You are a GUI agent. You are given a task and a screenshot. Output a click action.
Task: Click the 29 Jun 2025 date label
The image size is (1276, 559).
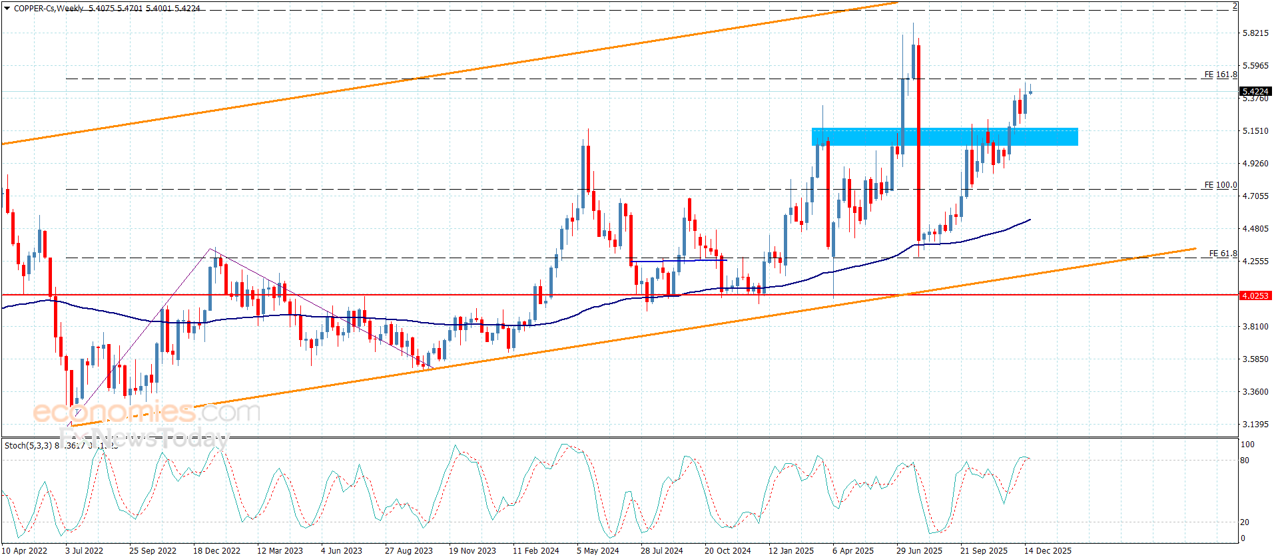[919, 550]
